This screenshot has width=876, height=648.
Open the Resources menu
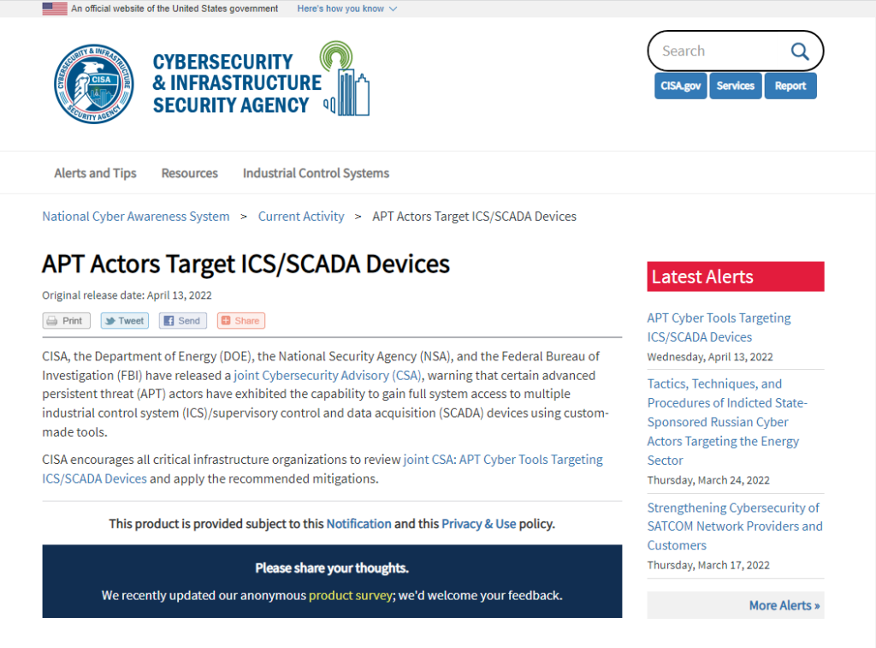(189, 173)
